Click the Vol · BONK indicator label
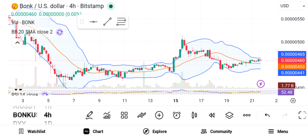This screenshot has height=138, width=308. [x=23, y=22]
